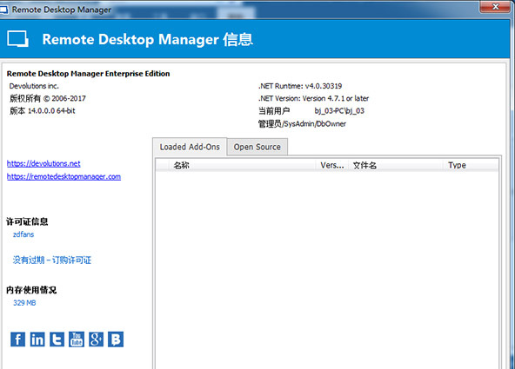Click the Remote Desktop Manager Enterprise Edition heading

click(89, 74)
